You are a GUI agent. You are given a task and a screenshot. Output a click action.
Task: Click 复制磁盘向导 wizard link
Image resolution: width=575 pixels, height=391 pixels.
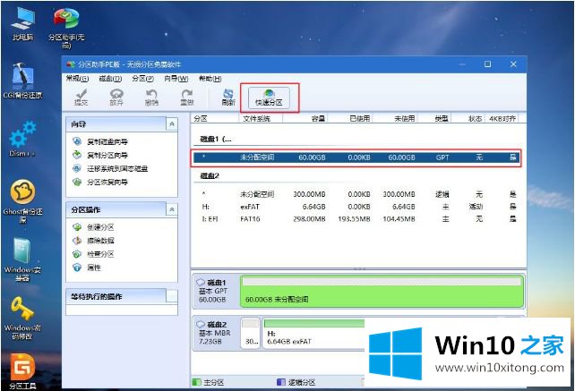point(106,142)
